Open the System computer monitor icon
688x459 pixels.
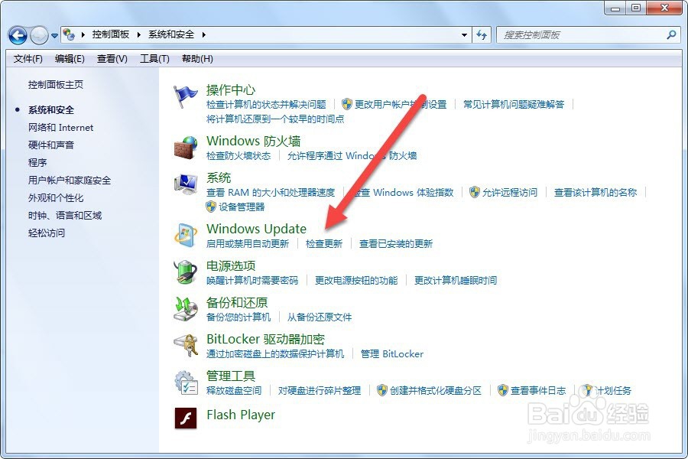(x=186, y=184)
